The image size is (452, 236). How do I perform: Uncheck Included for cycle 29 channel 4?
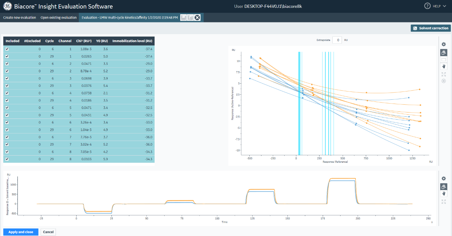pyautogui.click(x=7, y=100)
